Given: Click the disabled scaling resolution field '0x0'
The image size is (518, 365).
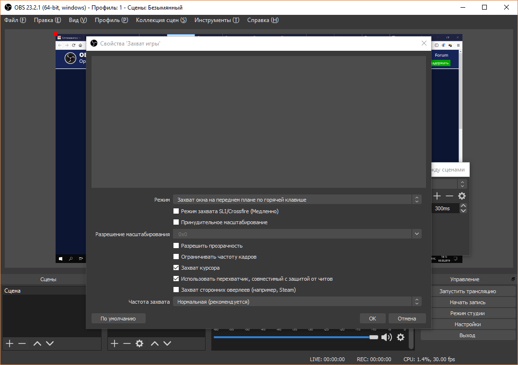Looking at the screenshot, I should [292, 234].
